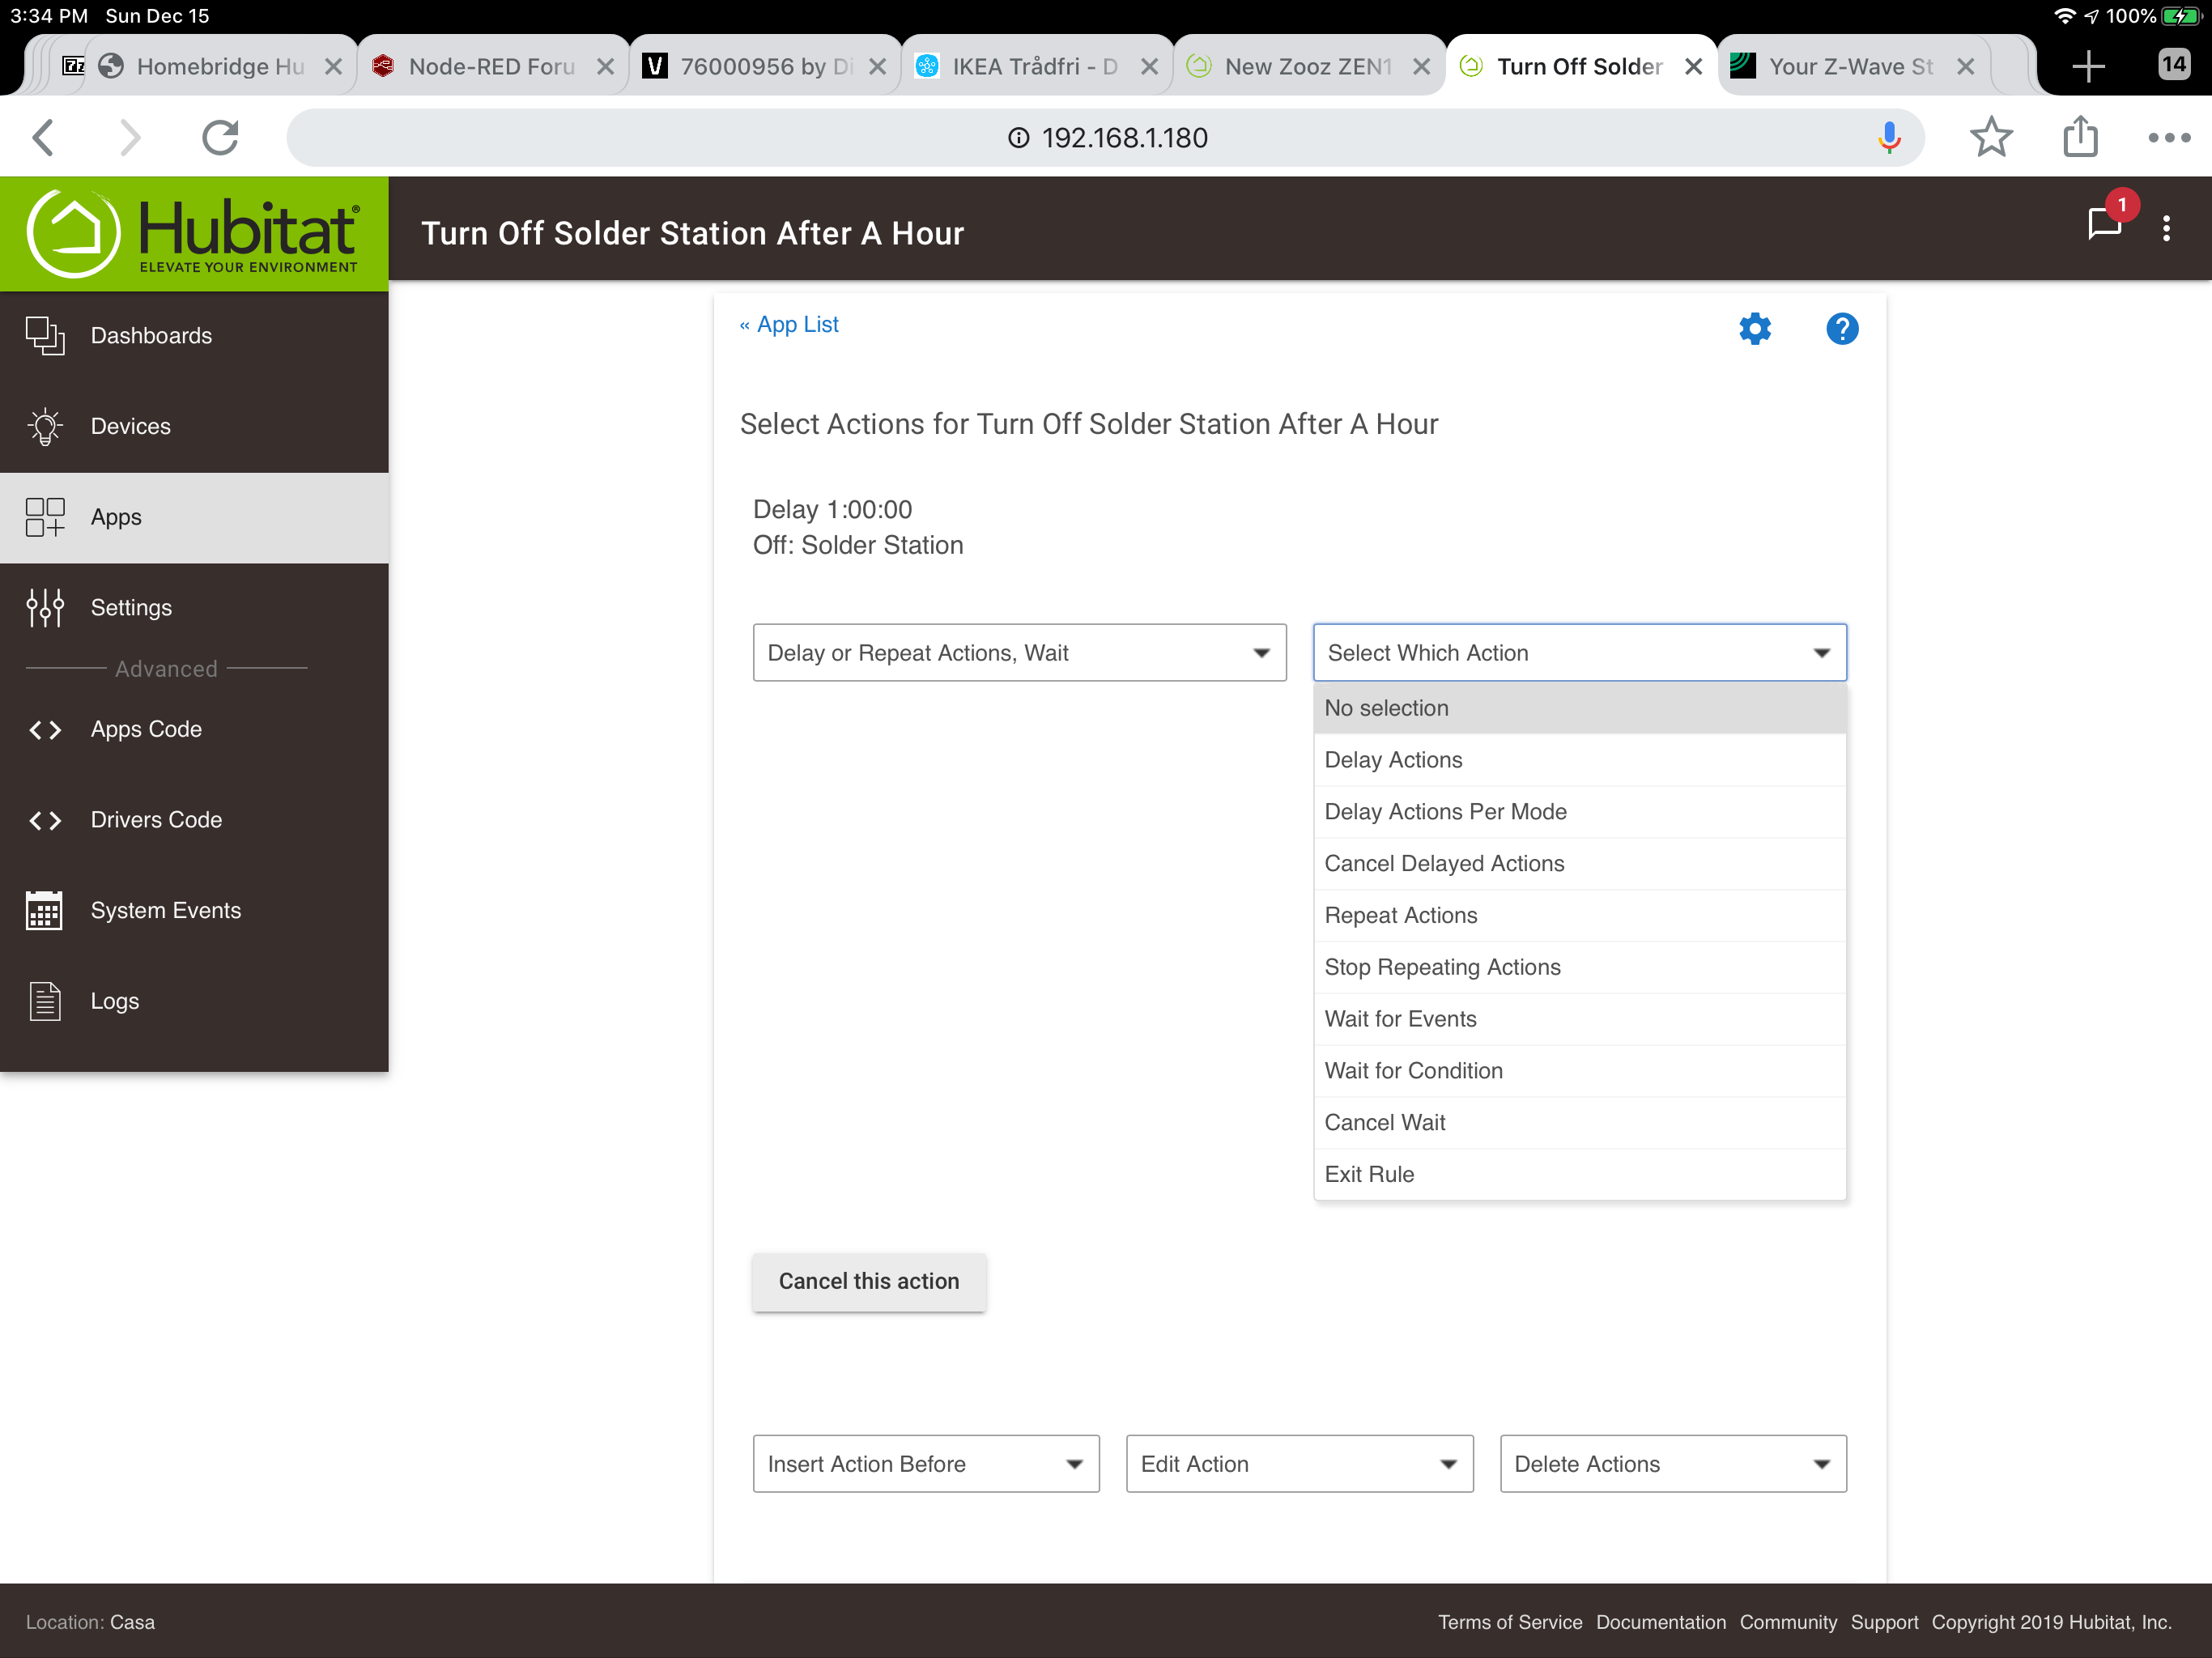Bookmark the page with the star icon
This screenshot has width=2212, height=1658.
tap(1990, 137)
